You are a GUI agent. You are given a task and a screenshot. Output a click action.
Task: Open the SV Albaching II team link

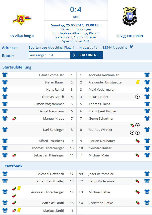(x=22, y=36)
